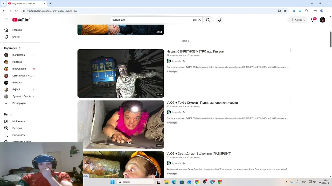Viewport: 332px width, 186px height.
Task: Open more actions for "Нашли СЕКРЕТНОЕ МЕТРО" video
Action: (290, 51)
